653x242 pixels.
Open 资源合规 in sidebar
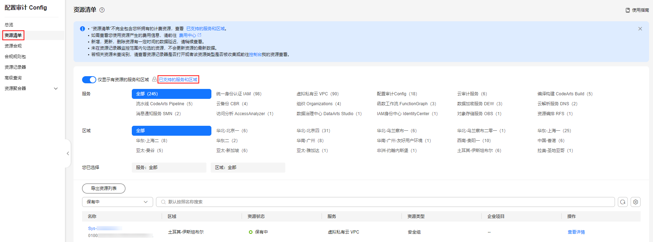pyautogui.click(x=13, y=46)
